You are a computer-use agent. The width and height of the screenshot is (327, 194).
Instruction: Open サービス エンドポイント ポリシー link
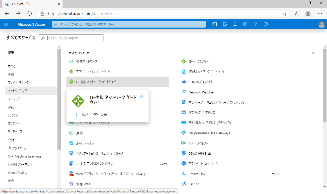(x=96, y=164)
